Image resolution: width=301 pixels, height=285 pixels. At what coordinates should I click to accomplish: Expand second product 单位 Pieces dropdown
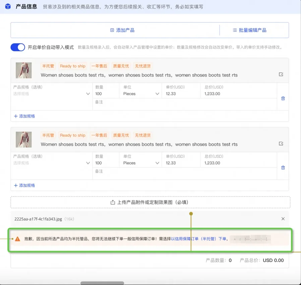point(141,163)
